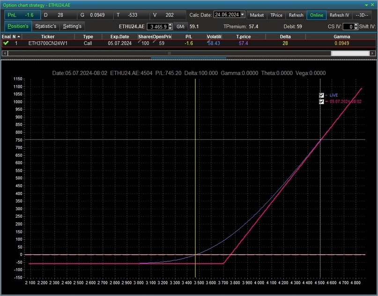Sort by the Exp.Date column header

[x=119, y=37]
